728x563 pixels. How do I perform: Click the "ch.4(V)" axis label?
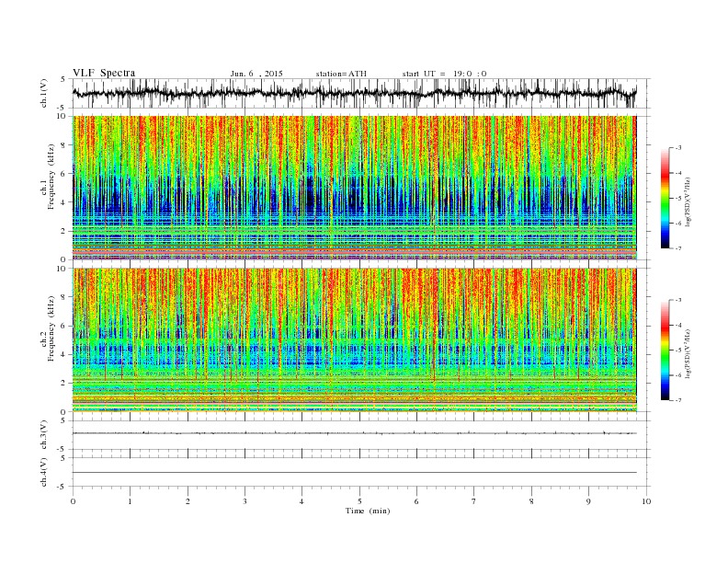(x=44, y=472)
